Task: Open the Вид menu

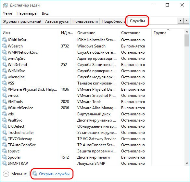Action: tap(45, 13)
